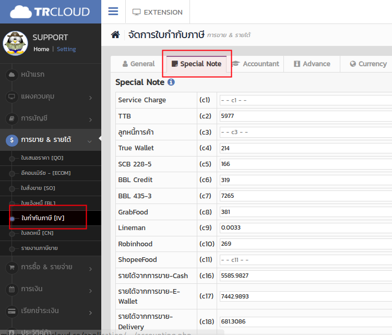
Task: Click the เรียกชำระเงิน card icon
Action: pos(12,311)
